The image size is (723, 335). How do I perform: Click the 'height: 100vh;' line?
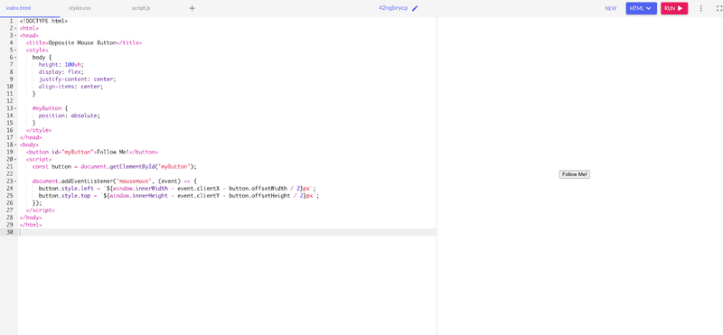[61, 64]
